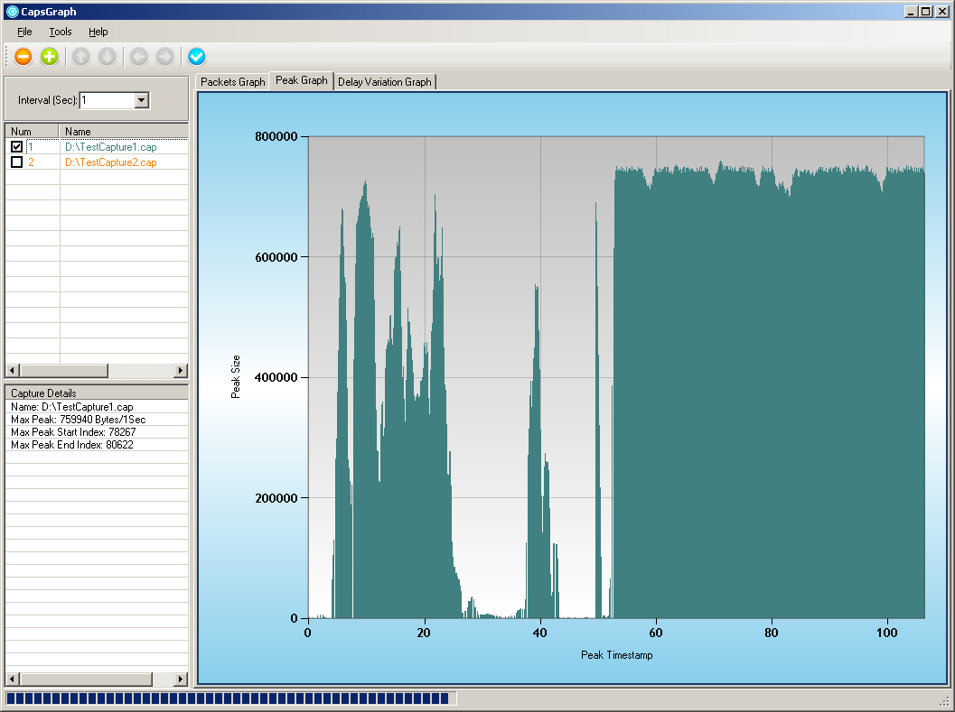Click the CapsGraph title bar app icon
Screen dimensions: 955x712
pyautogui.click(x=12, y=12)
